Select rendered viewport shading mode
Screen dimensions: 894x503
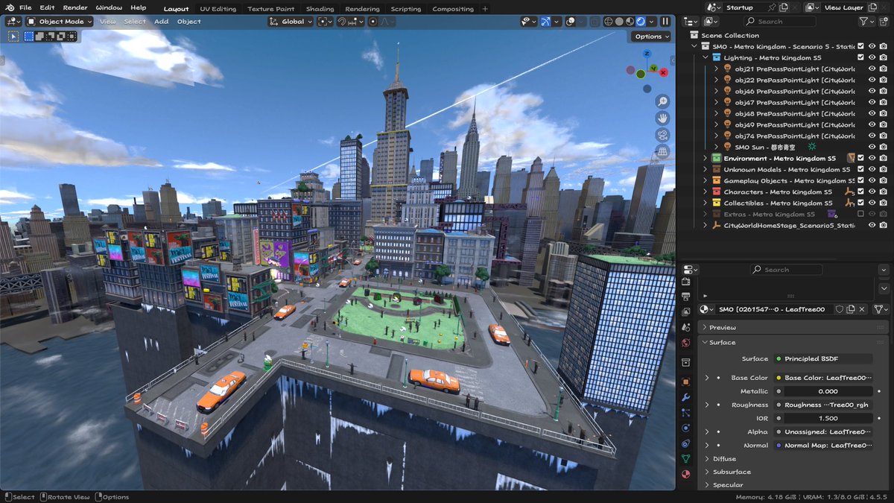641,22
